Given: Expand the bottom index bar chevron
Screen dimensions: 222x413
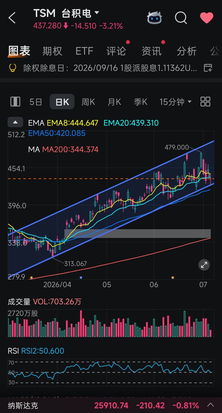Looking at the screenshot, I should tap(211, 405).
